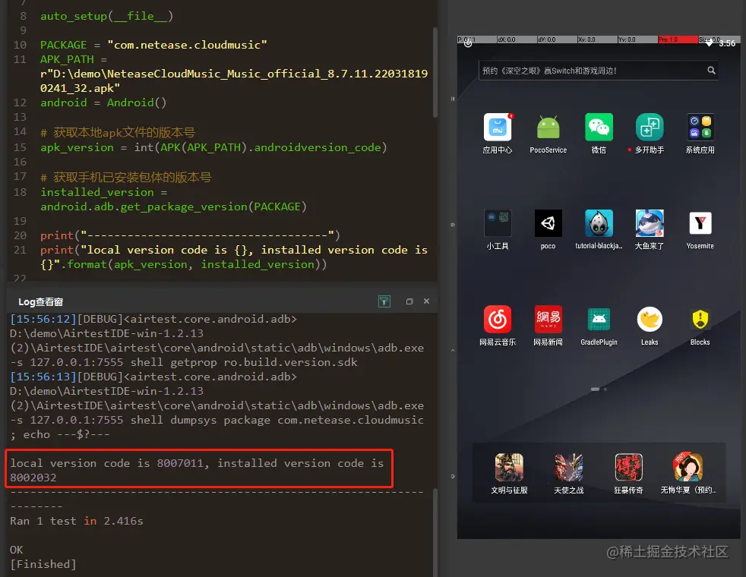Launch the poco Unity app
The height and width of the screenshot is (577, 746).
tap(548, 223)
